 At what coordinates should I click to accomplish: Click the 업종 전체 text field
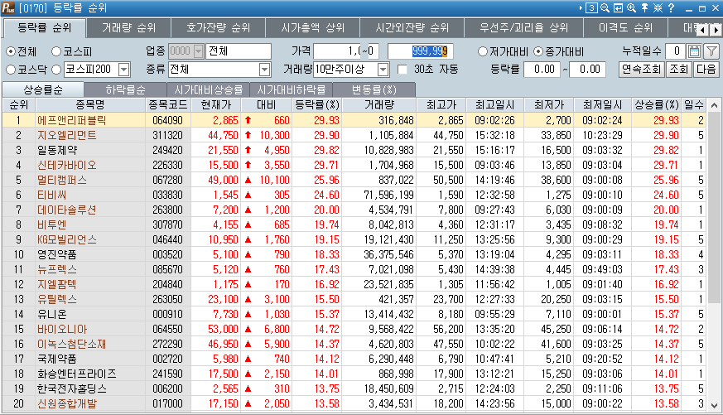[x=239, y=51]
